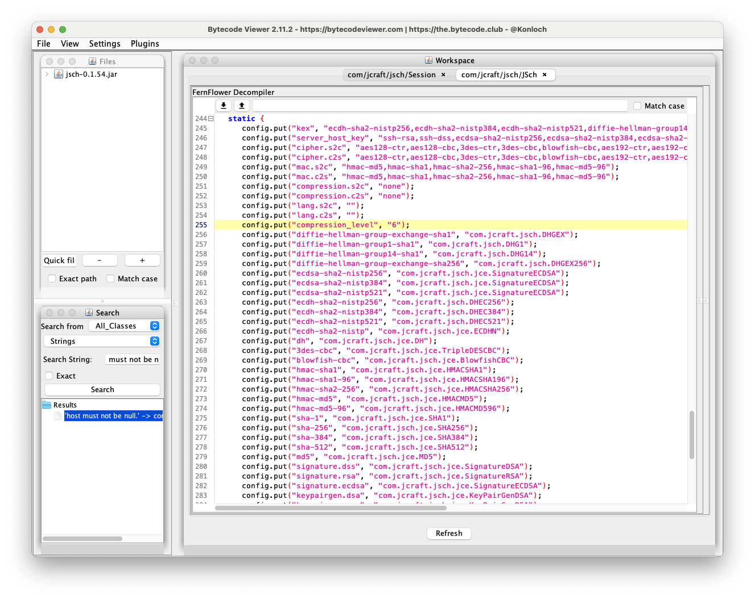Click the 'static' keyword at line 244
The height and width of the screenshot is (599, 755).
tap(242, 119)
